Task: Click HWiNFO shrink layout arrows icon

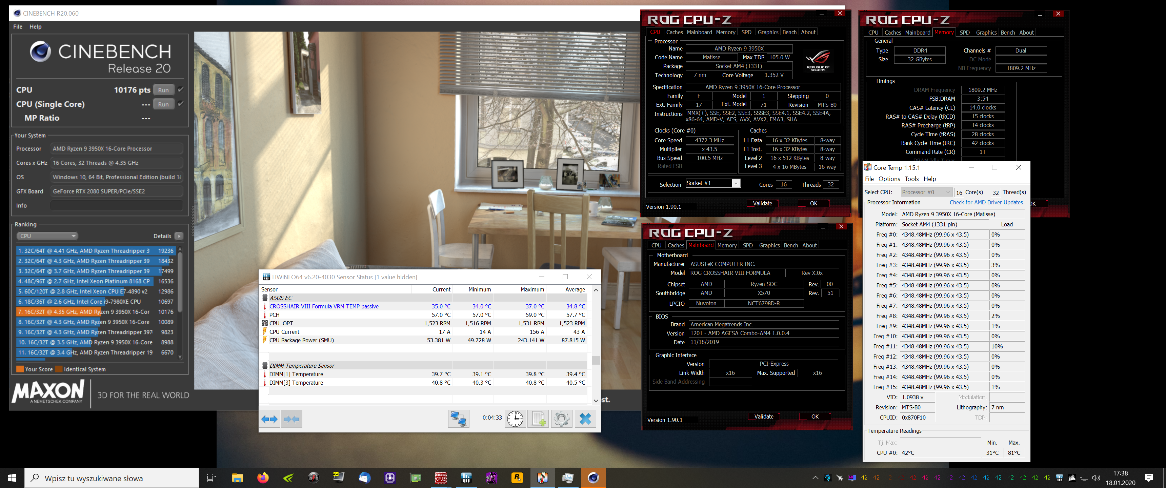Action: tap(291, 419)
